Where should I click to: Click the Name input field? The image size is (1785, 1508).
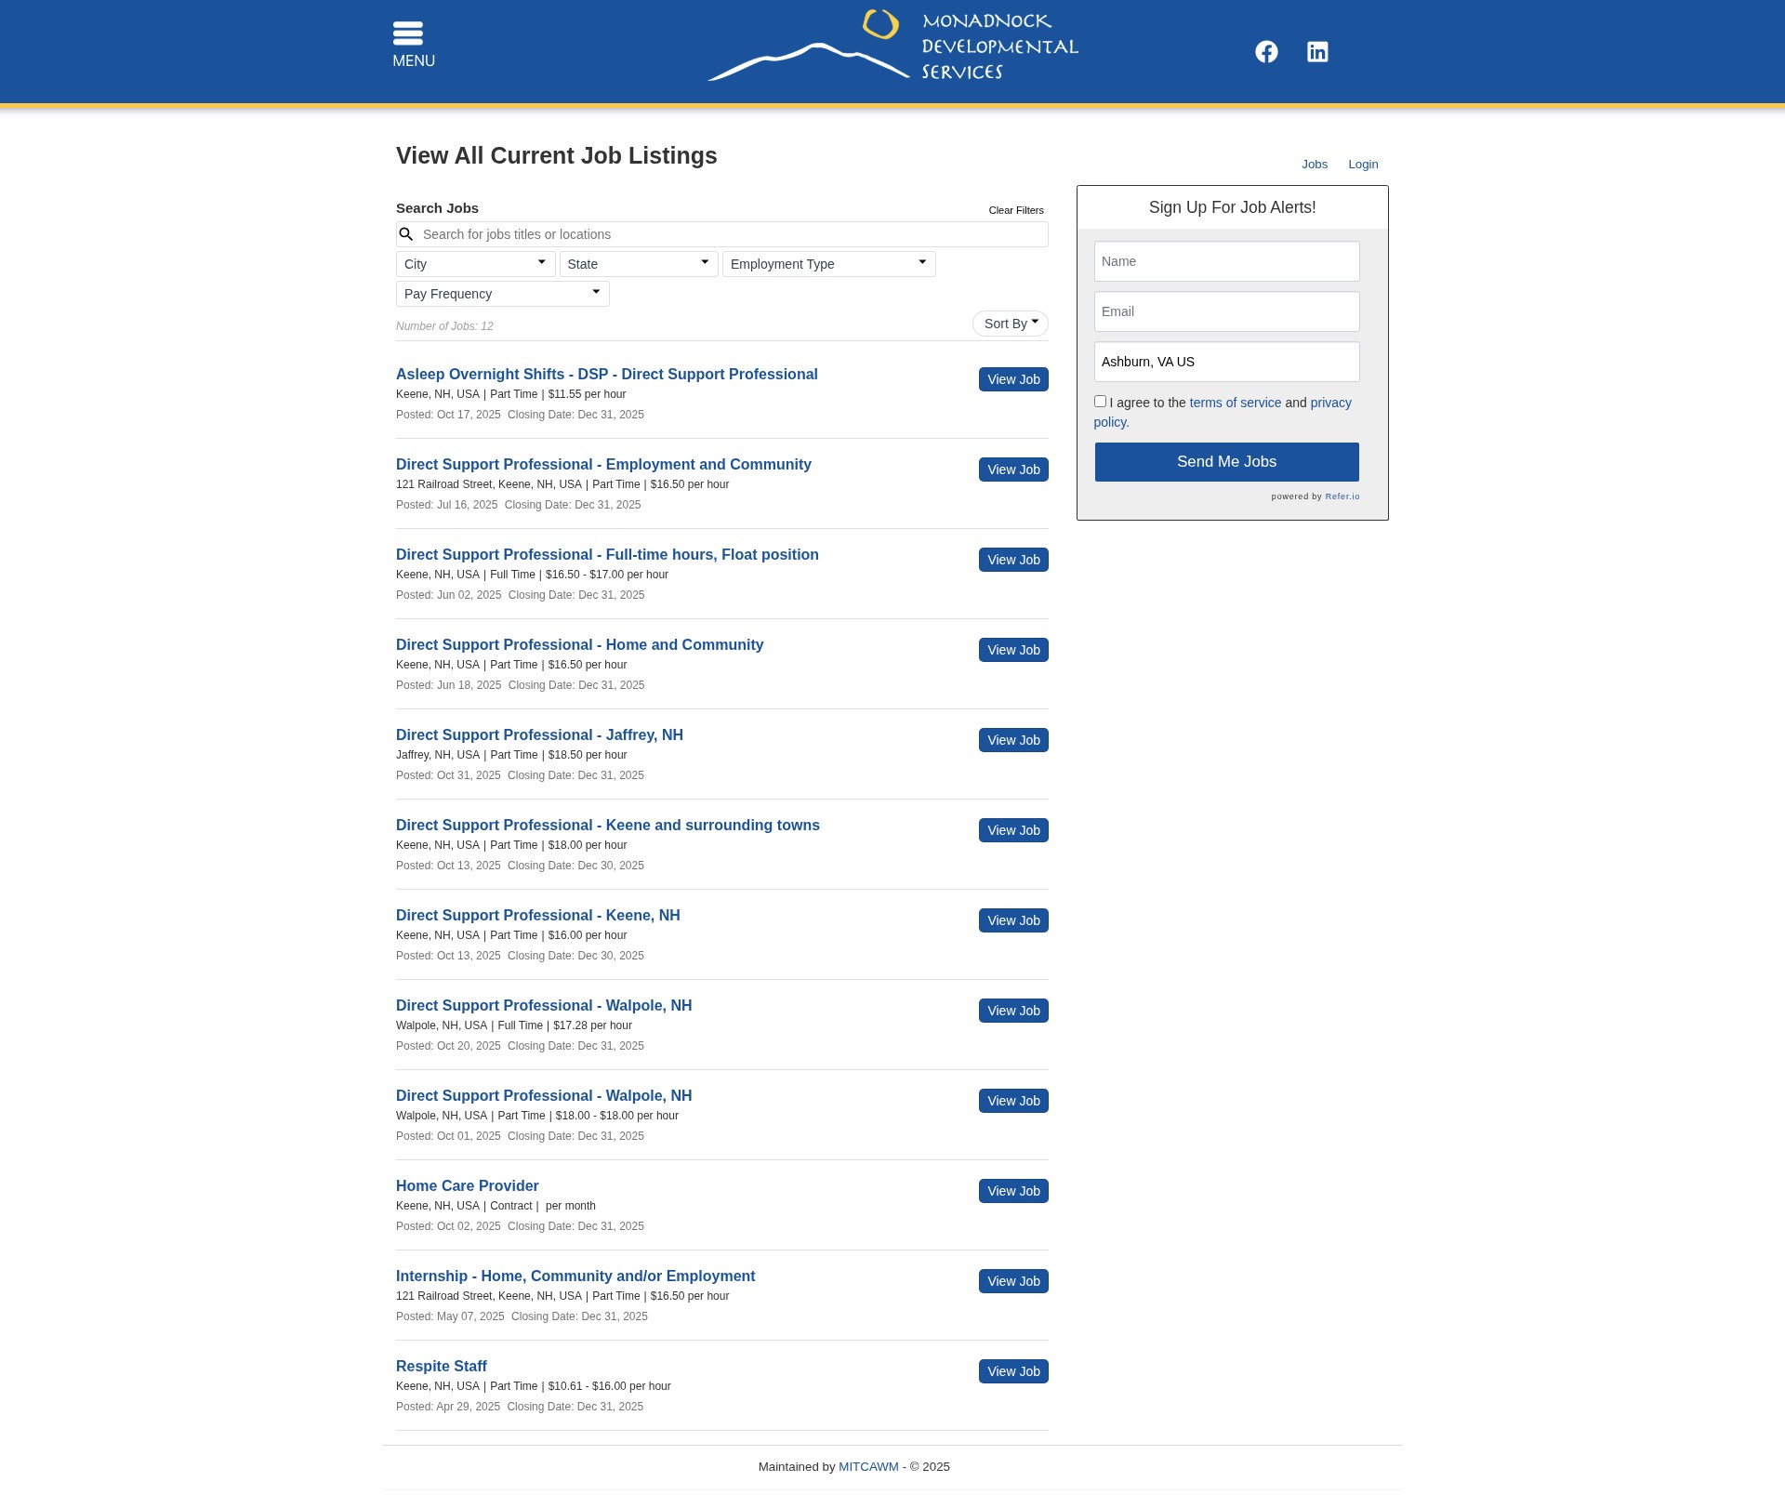click(x=1226, y=261)
